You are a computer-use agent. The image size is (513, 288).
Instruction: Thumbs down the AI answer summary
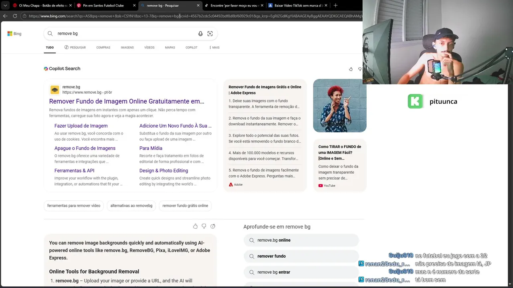click(x=204, y=226)
